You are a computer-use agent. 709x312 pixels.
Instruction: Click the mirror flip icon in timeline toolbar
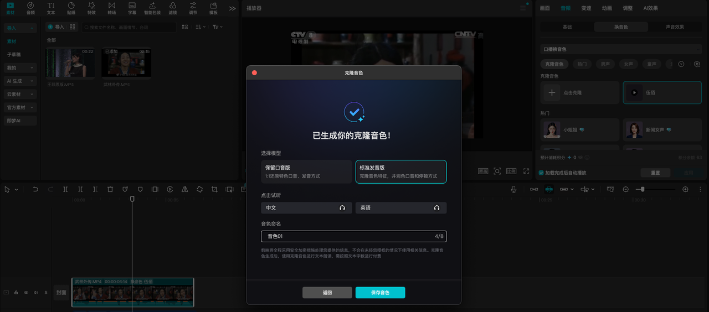point(184,189)
